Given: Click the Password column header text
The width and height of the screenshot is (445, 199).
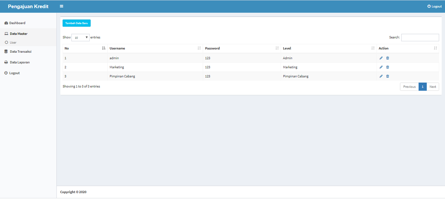Looking at the screenshot, I should 212,48.
